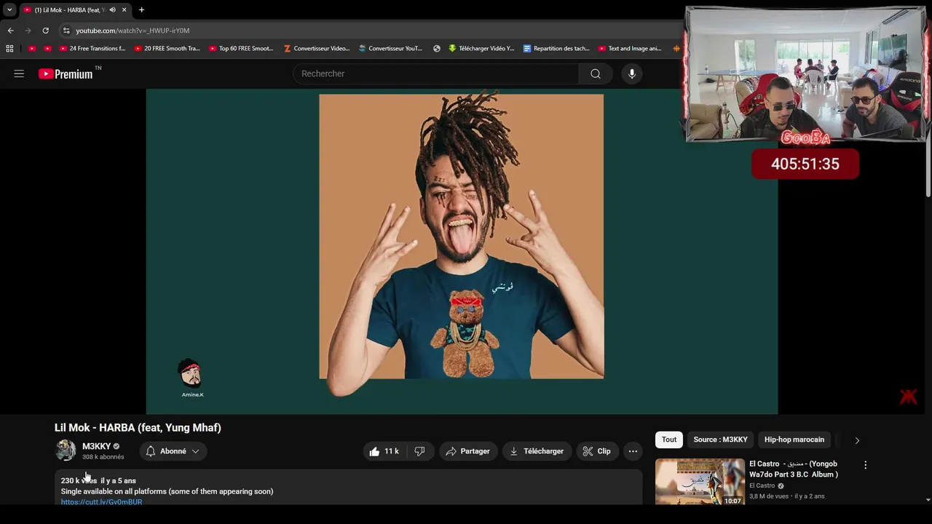This screenshot has width=932, height=524.
Task: Click the browser forward arrow
Action: [x=28, y=31]
